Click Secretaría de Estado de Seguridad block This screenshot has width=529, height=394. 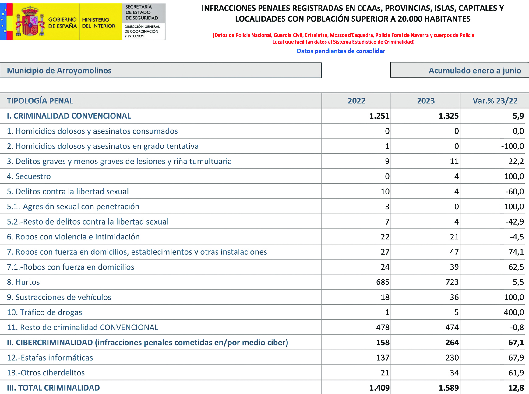coord(142,12)
